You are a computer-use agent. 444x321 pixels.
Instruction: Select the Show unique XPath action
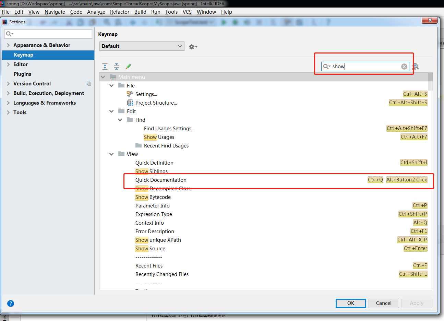pos(158,240)
